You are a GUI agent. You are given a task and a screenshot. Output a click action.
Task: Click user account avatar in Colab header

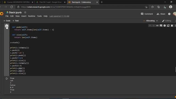[175, 14]
